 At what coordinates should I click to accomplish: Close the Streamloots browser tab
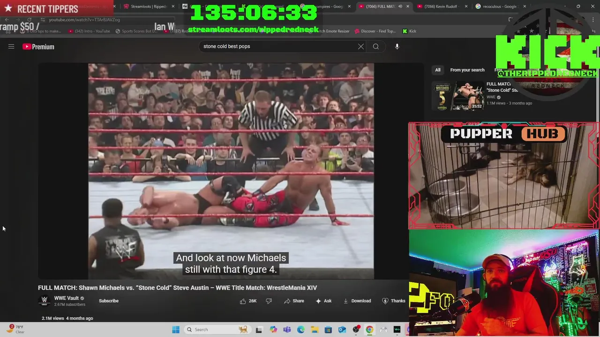(173, 7)
